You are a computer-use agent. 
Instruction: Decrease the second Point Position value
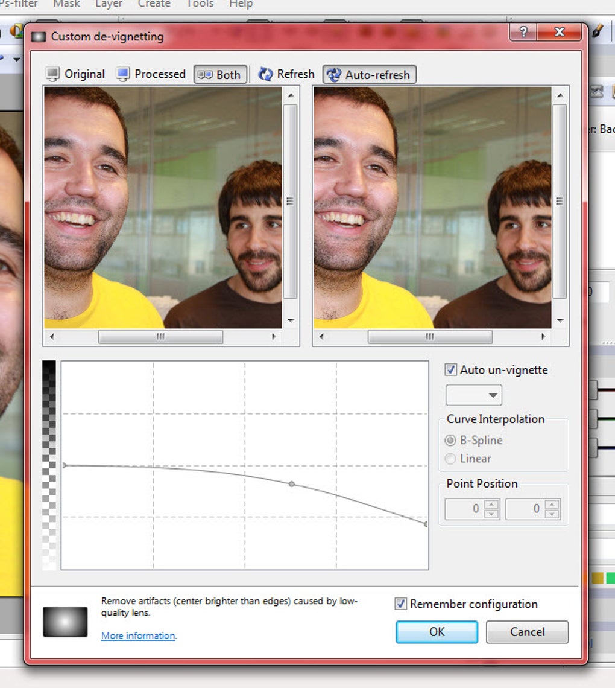[x=552, y=514]
